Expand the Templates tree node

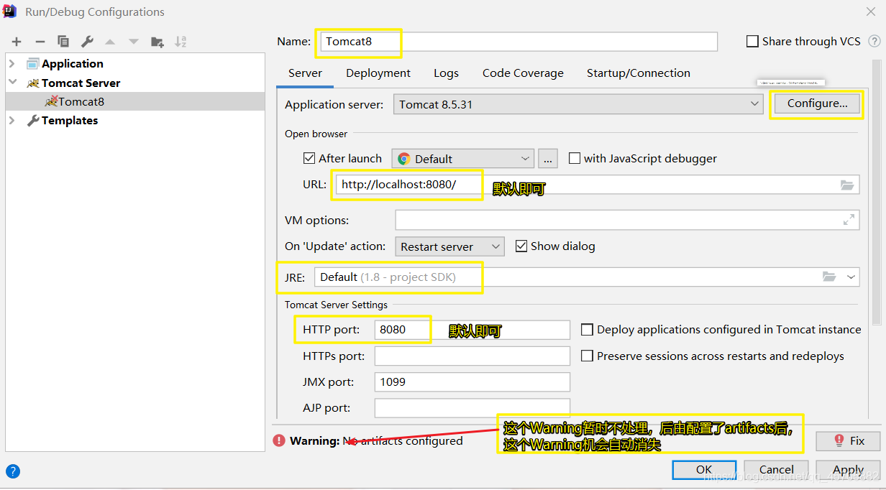(12, 120)
